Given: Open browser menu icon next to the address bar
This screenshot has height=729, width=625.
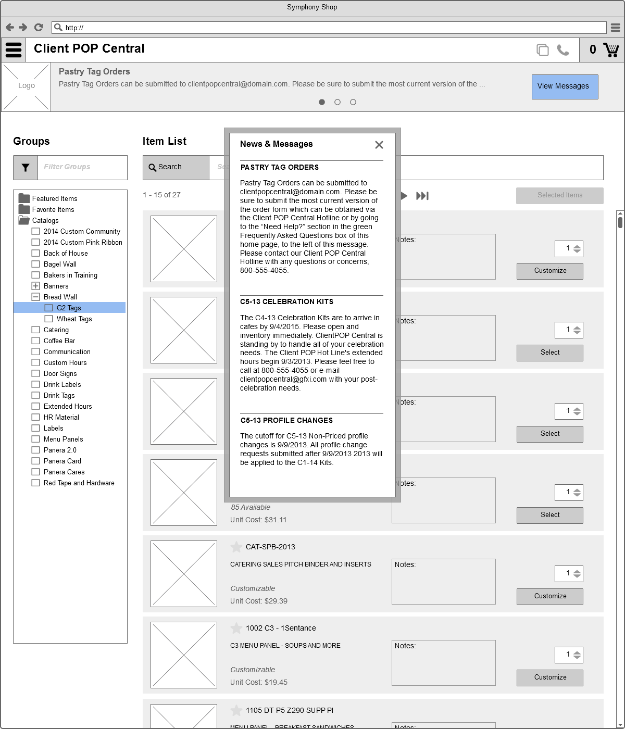Looking at the screenshot, I should coord(615,28).
